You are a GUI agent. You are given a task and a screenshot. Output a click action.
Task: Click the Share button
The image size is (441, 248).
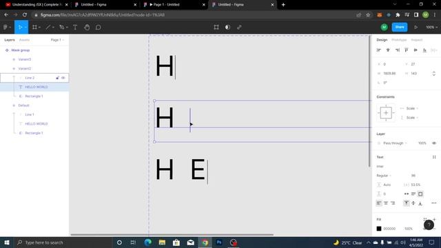(400, 28)
